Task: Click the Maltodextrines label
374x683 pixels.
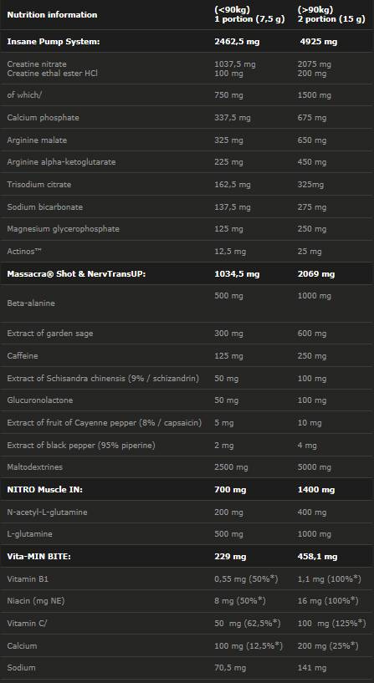Action: pos(35,467)
